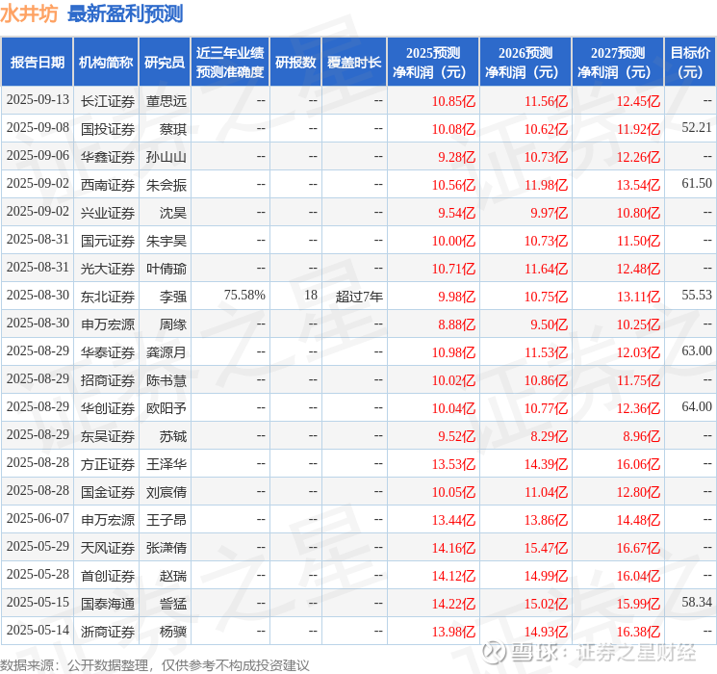Click institution 国元证券
Viewport: 717px width, 674px height.
(x=108, y=241)
